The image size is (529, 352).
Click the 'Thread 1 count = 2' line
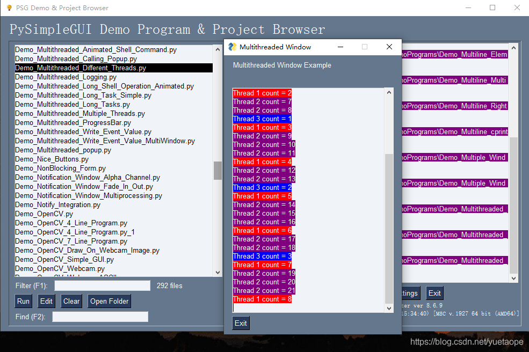point(262,93)
